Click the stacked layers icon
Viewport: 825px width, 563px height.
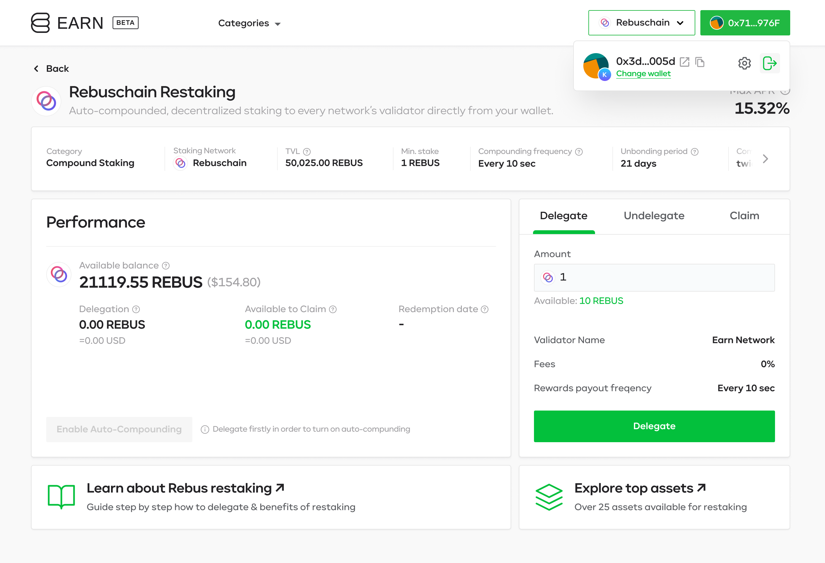549,497
